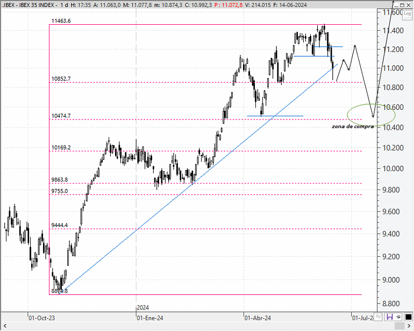Image resolution: width=414 pixels, height=331 pixels.
Task: Click the 11.400 price axis label
Action: 393,30
